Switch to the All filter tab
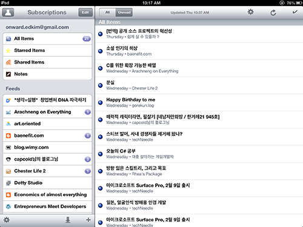303x227 pixels. tap(107, 13)
